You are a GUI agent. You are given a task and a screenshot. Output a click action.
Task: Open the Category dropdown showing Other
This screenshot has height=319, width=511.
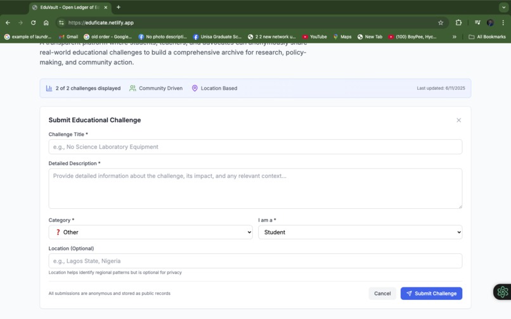click(x=150, y=232)
